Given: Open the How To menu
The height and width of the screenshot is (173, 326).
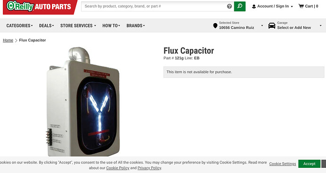Looking at the screenshot, I should pos(111,25).
